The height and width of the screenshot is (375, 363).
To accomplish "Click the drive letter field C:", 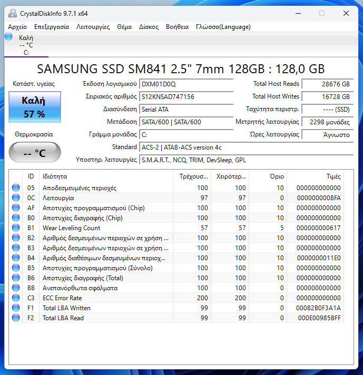I will [x=186, y=135].
